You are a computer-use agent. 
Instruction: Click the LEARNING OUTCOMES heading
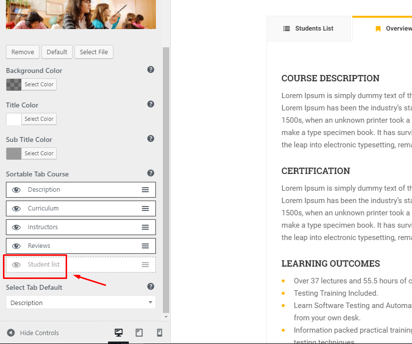click(331, 264)
